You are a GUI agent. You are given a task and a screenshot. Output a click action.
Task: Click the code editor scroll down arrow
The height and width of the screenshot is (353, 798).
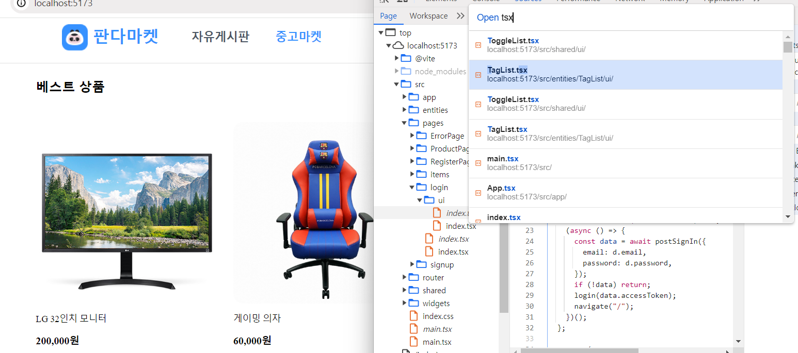click(739, 341)
